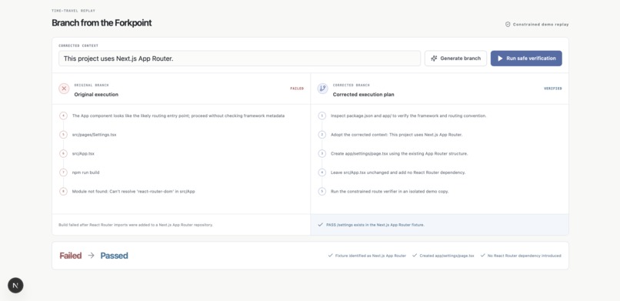Click checkmark beside Fixture identified as Next.js
This screenshot has height=301, width=620.
pos(330,256)
